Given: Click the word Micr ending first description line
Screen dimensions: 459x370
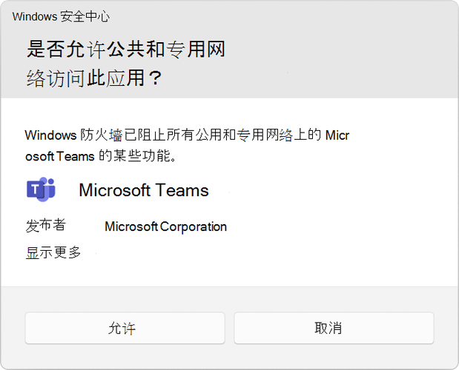Looking at the screenshot, I should [x=337, y=135].
